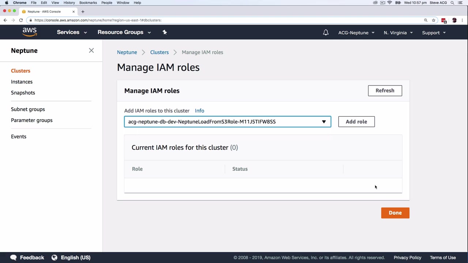Image resolution: width=468 pixels, height=263 pixels.
Task: Click the zoom magnifier in address bar
Action: [426, 20]
